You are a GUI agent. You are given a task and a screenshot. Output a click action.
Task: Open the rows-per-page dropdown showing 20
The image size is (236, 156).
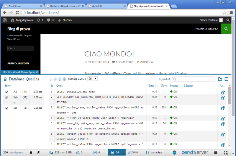pyautogui.click(x=93, y=79)
